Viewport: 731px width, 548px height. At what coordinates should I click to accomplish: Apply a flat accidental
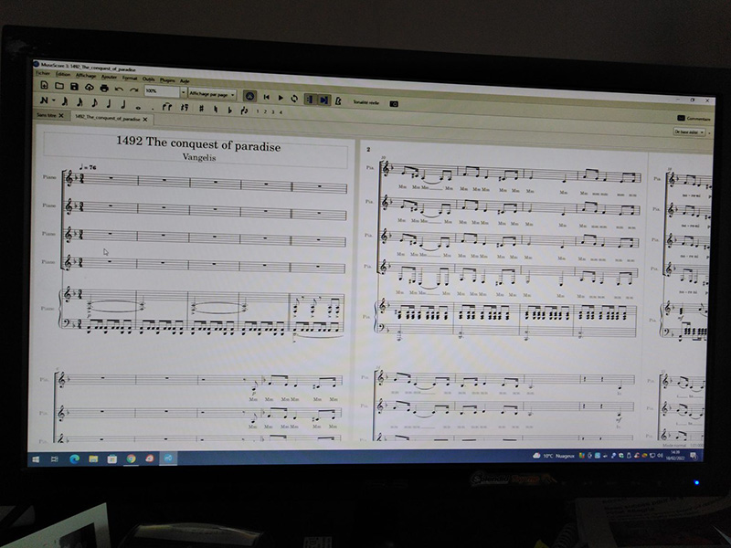[x=229, y=110]
